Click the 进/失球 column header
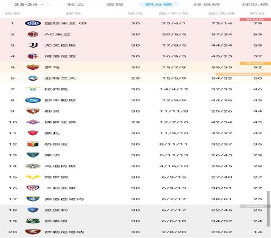Image resolution: width=271 pixels, height=238 pixels. 222,14
